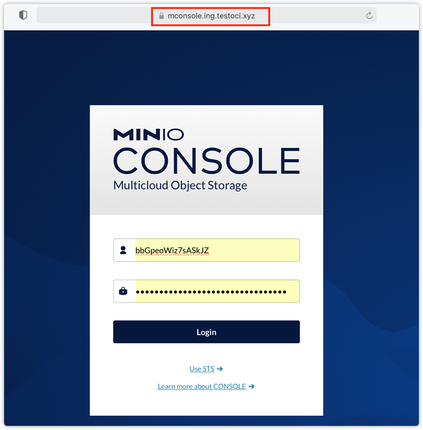Click the MinIO Console logo
The height and width of the screenshot is (430, 423).
206,151
